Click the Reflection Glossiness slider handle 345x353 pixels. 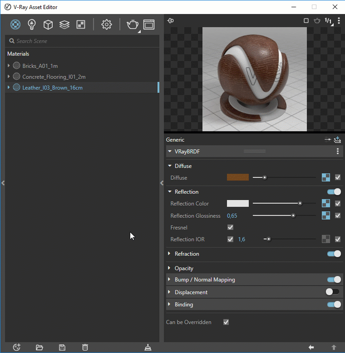pyautogui.click(x=293, y=216)
